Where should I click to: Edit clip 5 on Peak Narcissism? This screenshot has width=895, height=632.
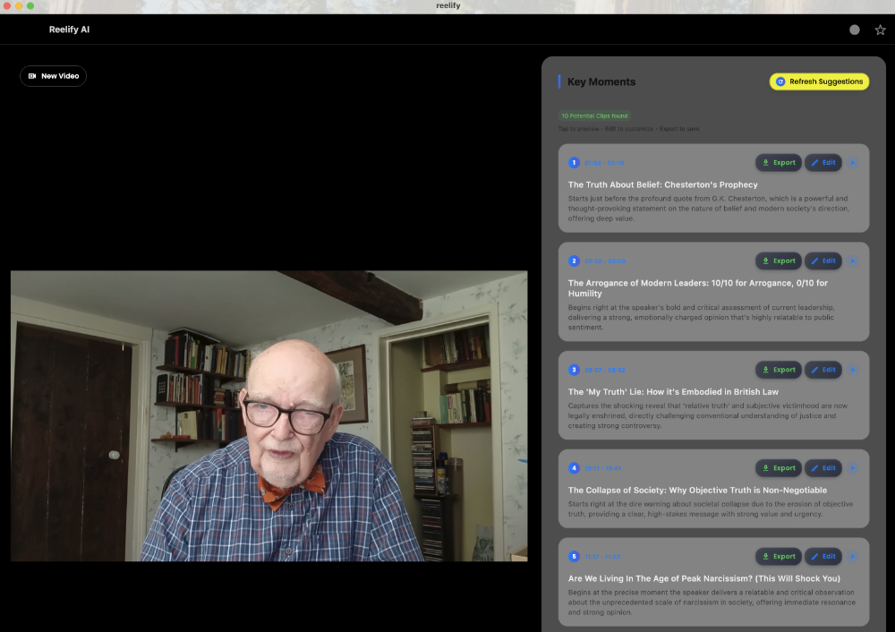[x=823, y=557]
